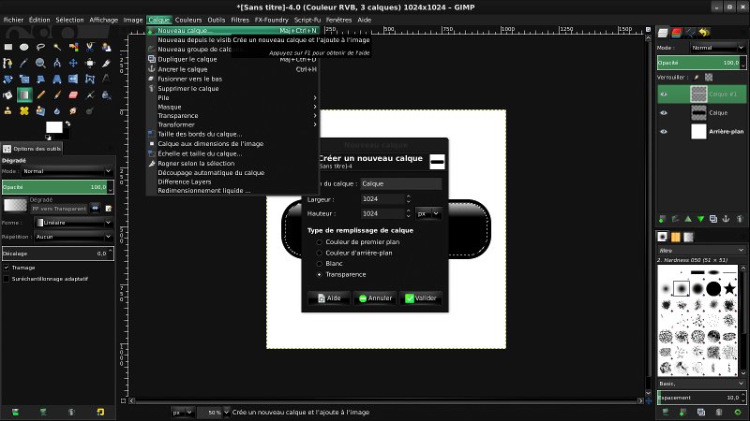Image resolution: width=750 pixels, height=421 pixels.
Task: Select the Free Select lasso tool
Action: click(x=40, y=47)
